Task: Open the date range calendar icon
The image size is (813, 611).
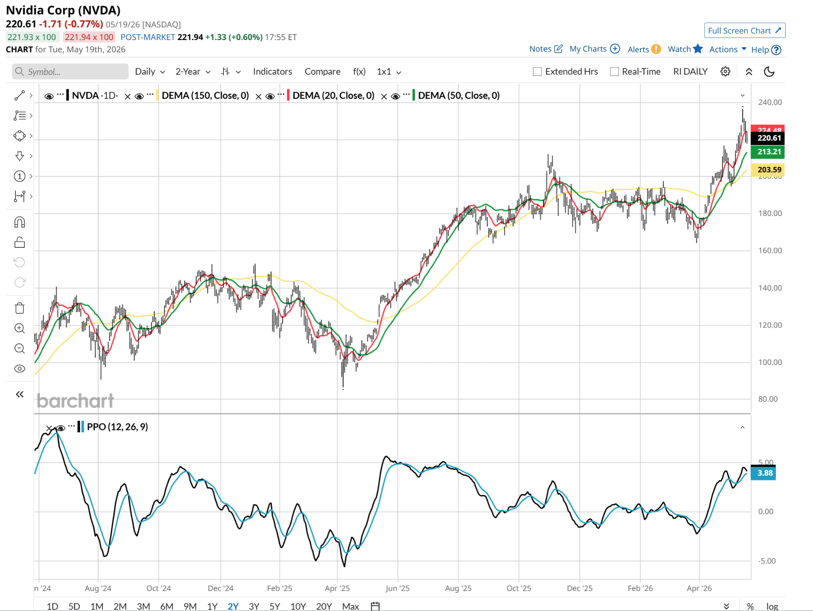Action: pyautogui.click(x=375, y=606)
